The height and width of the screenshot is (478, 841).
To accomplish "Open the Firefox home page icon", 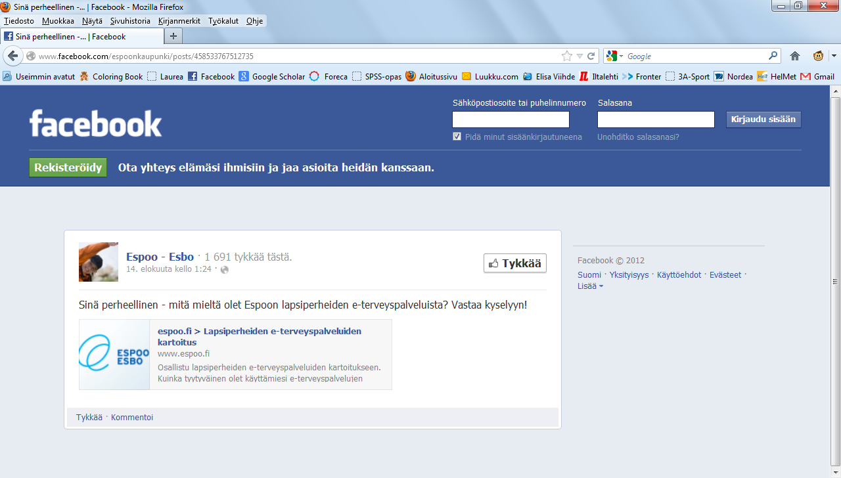I will [x=795, y=56].
